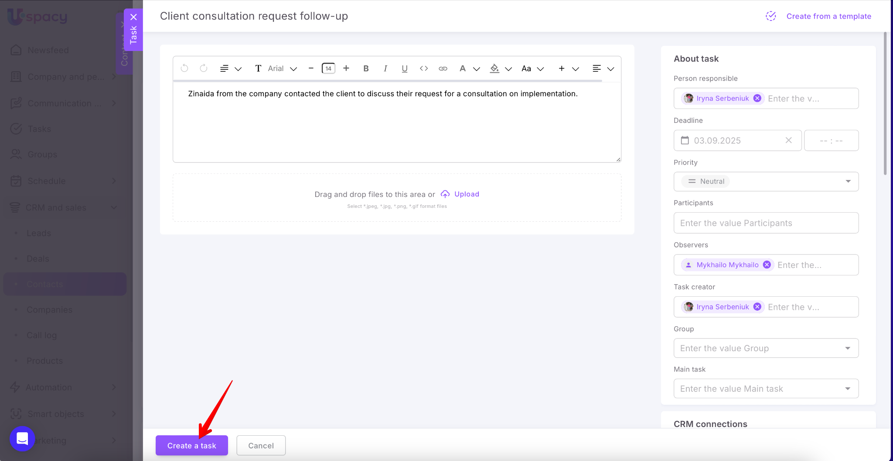Click the undo arrow in the toolbar
Screen dimensions: 893x461
click(184, 68)
